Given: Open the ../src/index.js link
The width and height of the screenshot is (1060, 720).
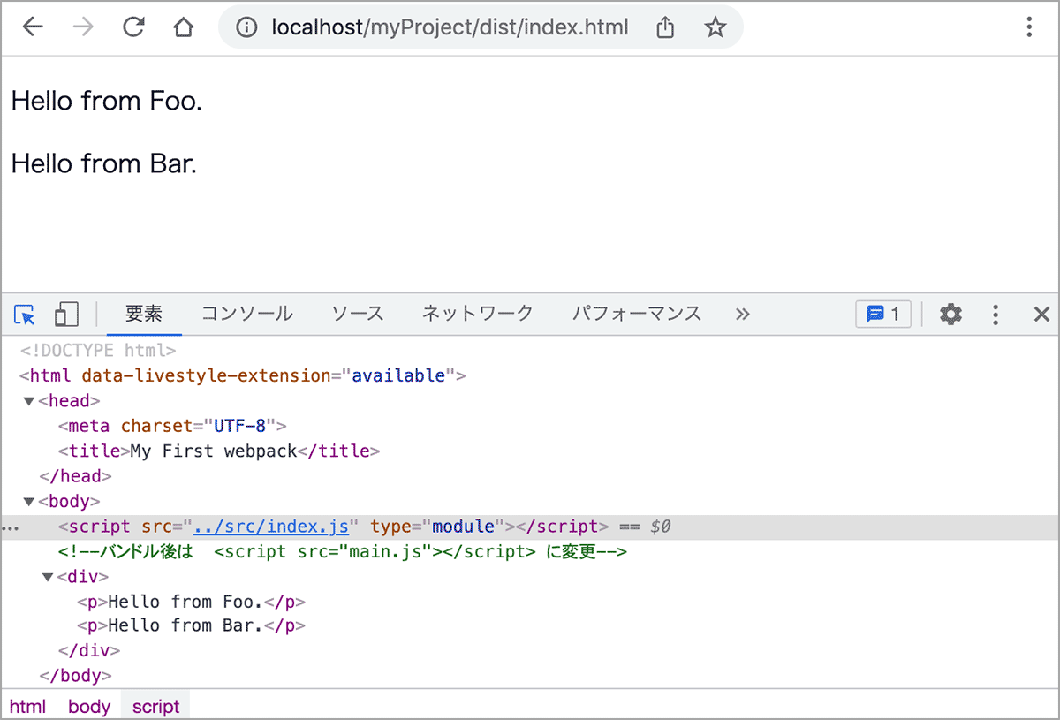Looking at the screenshot, I should (271, 527).
